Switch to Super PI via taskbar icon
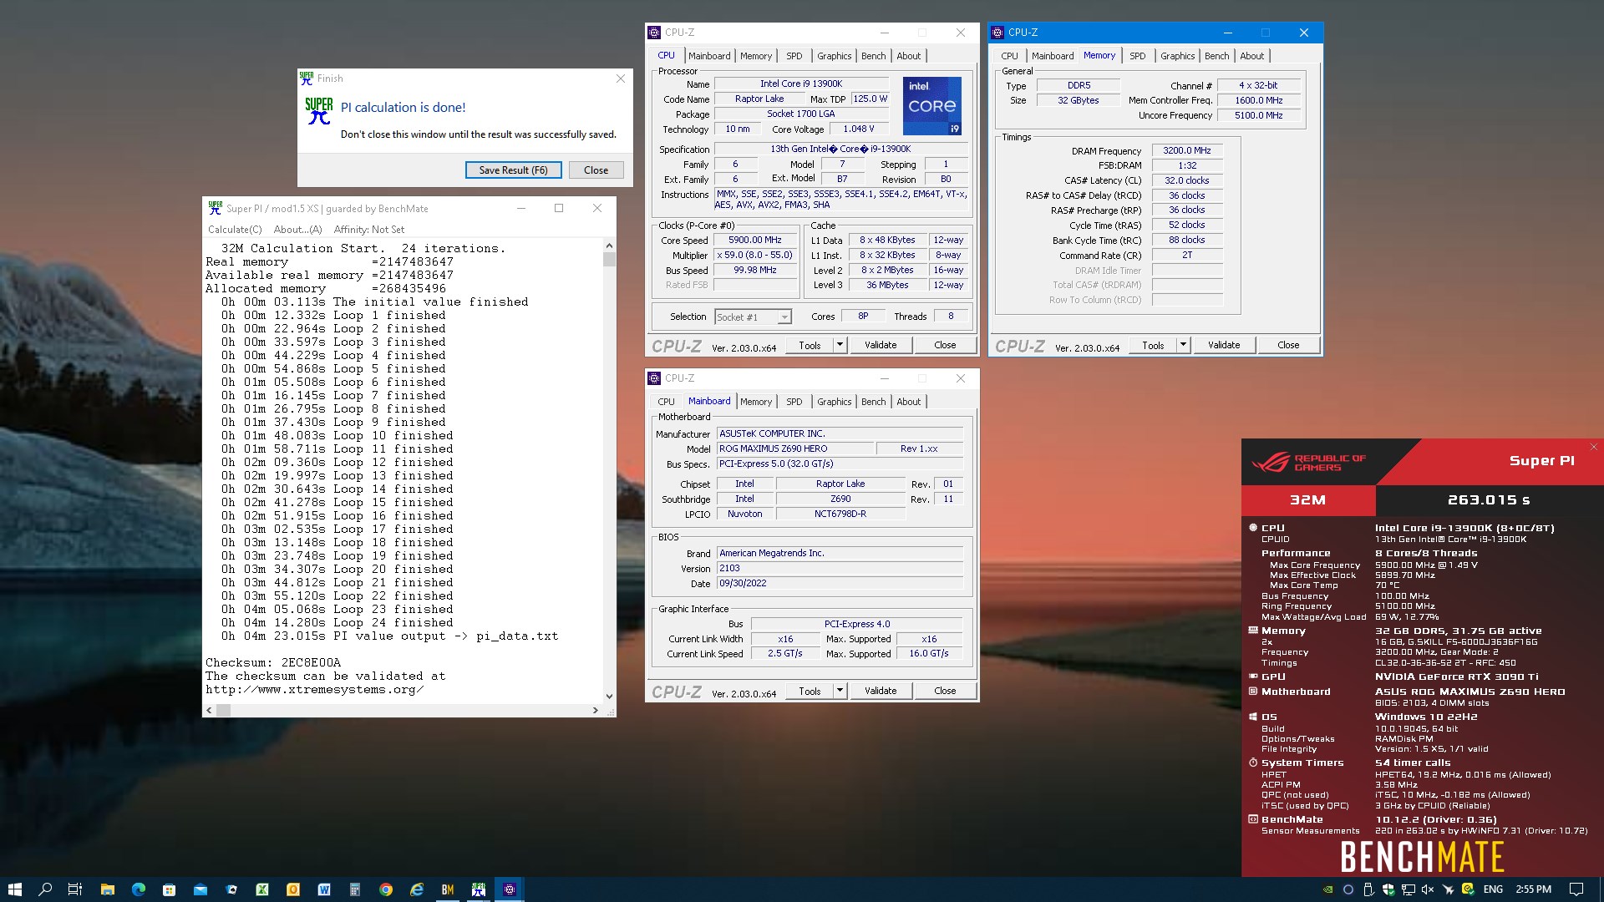 (x=479, y=889)
